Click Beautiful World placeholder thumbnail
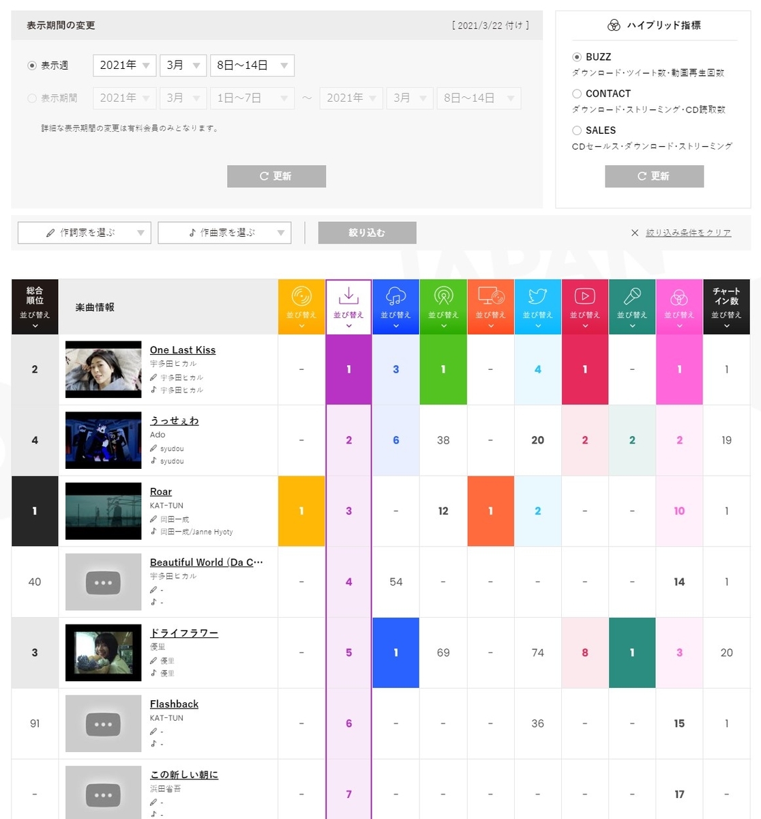 tap(104, 582)
